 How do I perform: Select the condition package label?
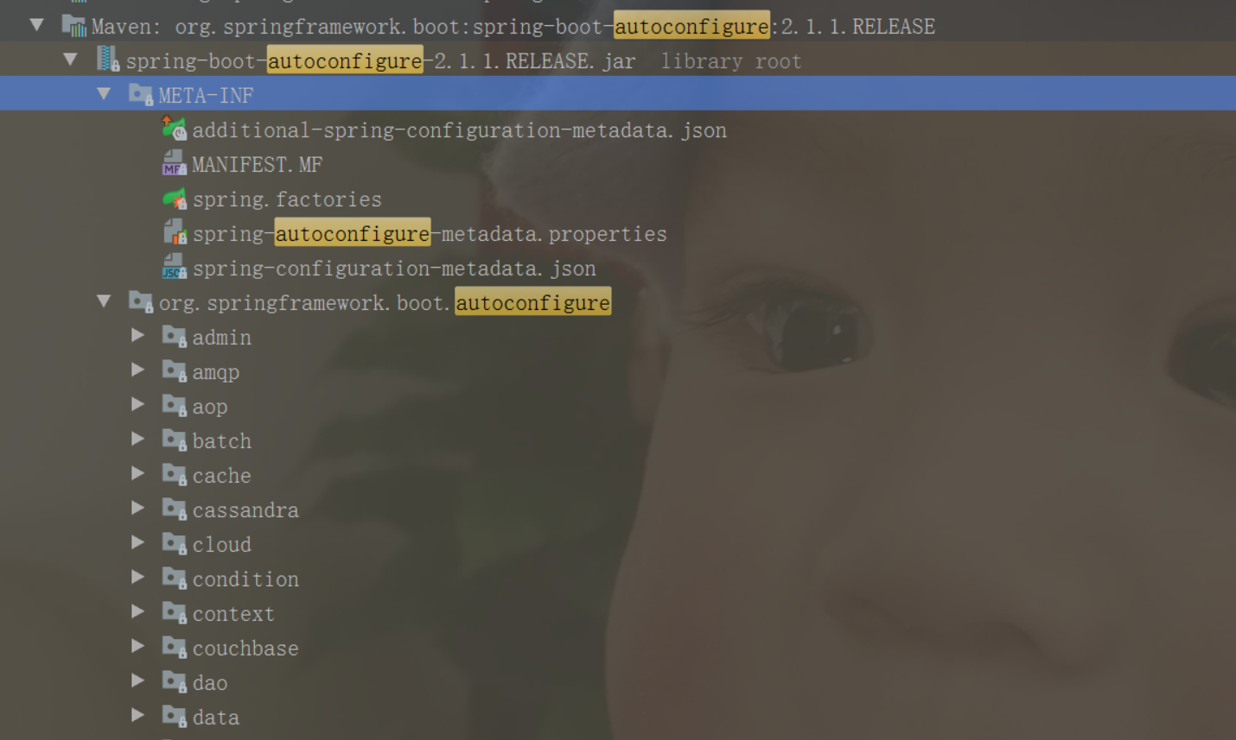click(x=245, y=579)
